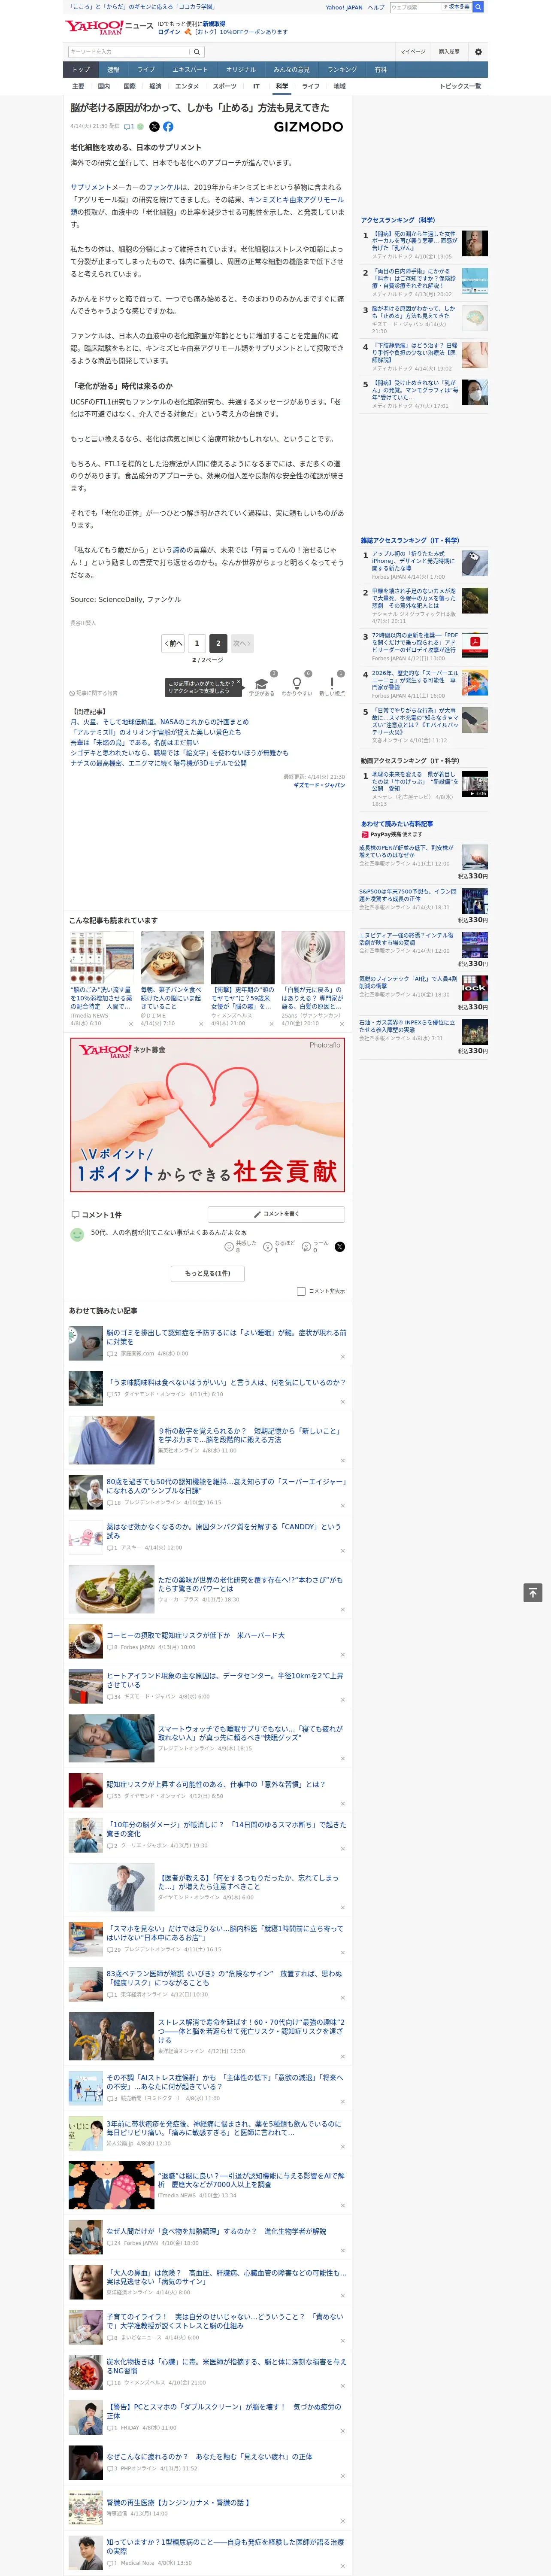Screen dimensions: 551x2576
Task: Click the GIZMODO publisher logo
Action: pyautogui.click(x=308, y=127)
